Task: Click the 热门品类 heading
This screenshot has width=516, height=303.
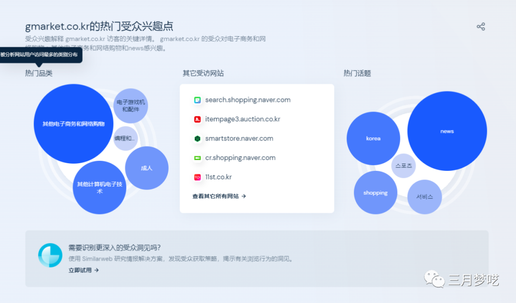Action: (39, 73)
